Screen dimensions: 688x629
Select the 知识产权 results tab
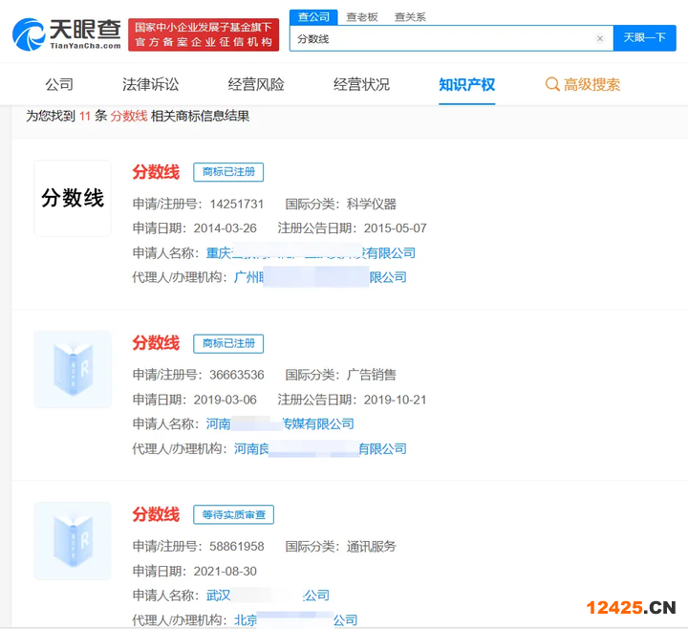pos(466,84)
